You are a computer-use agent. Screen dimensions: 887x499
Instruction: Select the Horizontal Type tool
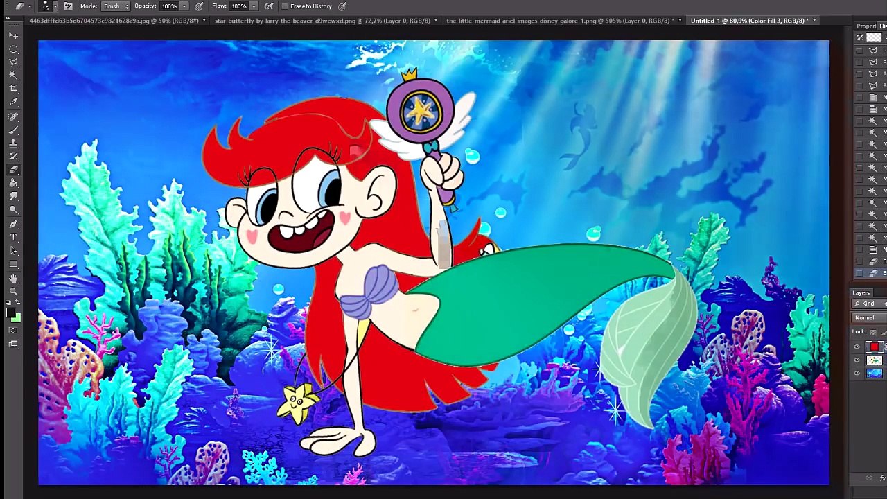pyautogui.click(x=13, y=237)
